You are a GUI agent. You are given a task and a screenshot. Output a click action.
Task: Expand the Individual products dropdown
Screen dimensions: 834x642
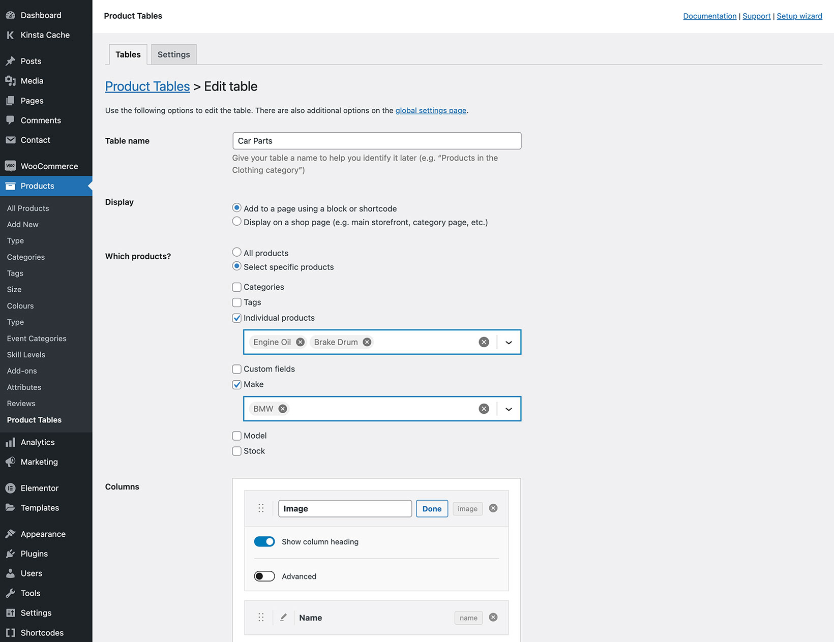click(508, 342)
